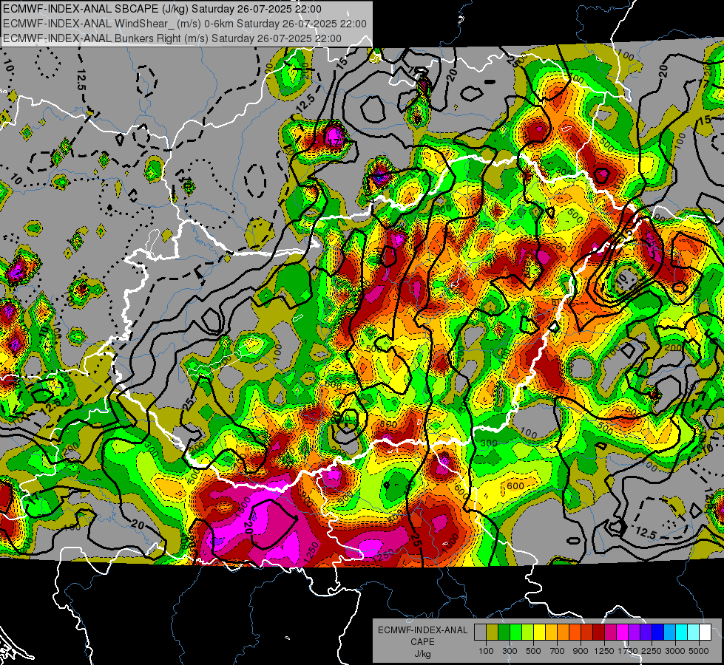Select the pure blue swatch right of 2250
The width and height of the screenshot is (724, 665).
pos(658,632)
